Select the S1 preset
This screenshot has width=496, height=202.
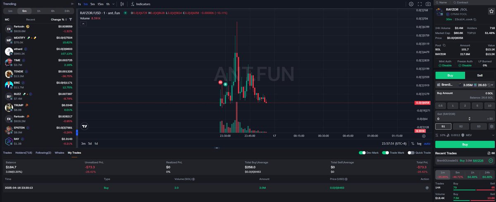click(x=443, y=126)
